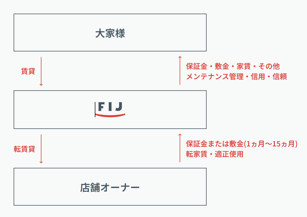Screen dimensions: 307x217
Task: Click the up arrow beside 保証金または敷金 text
Action: 180,148
